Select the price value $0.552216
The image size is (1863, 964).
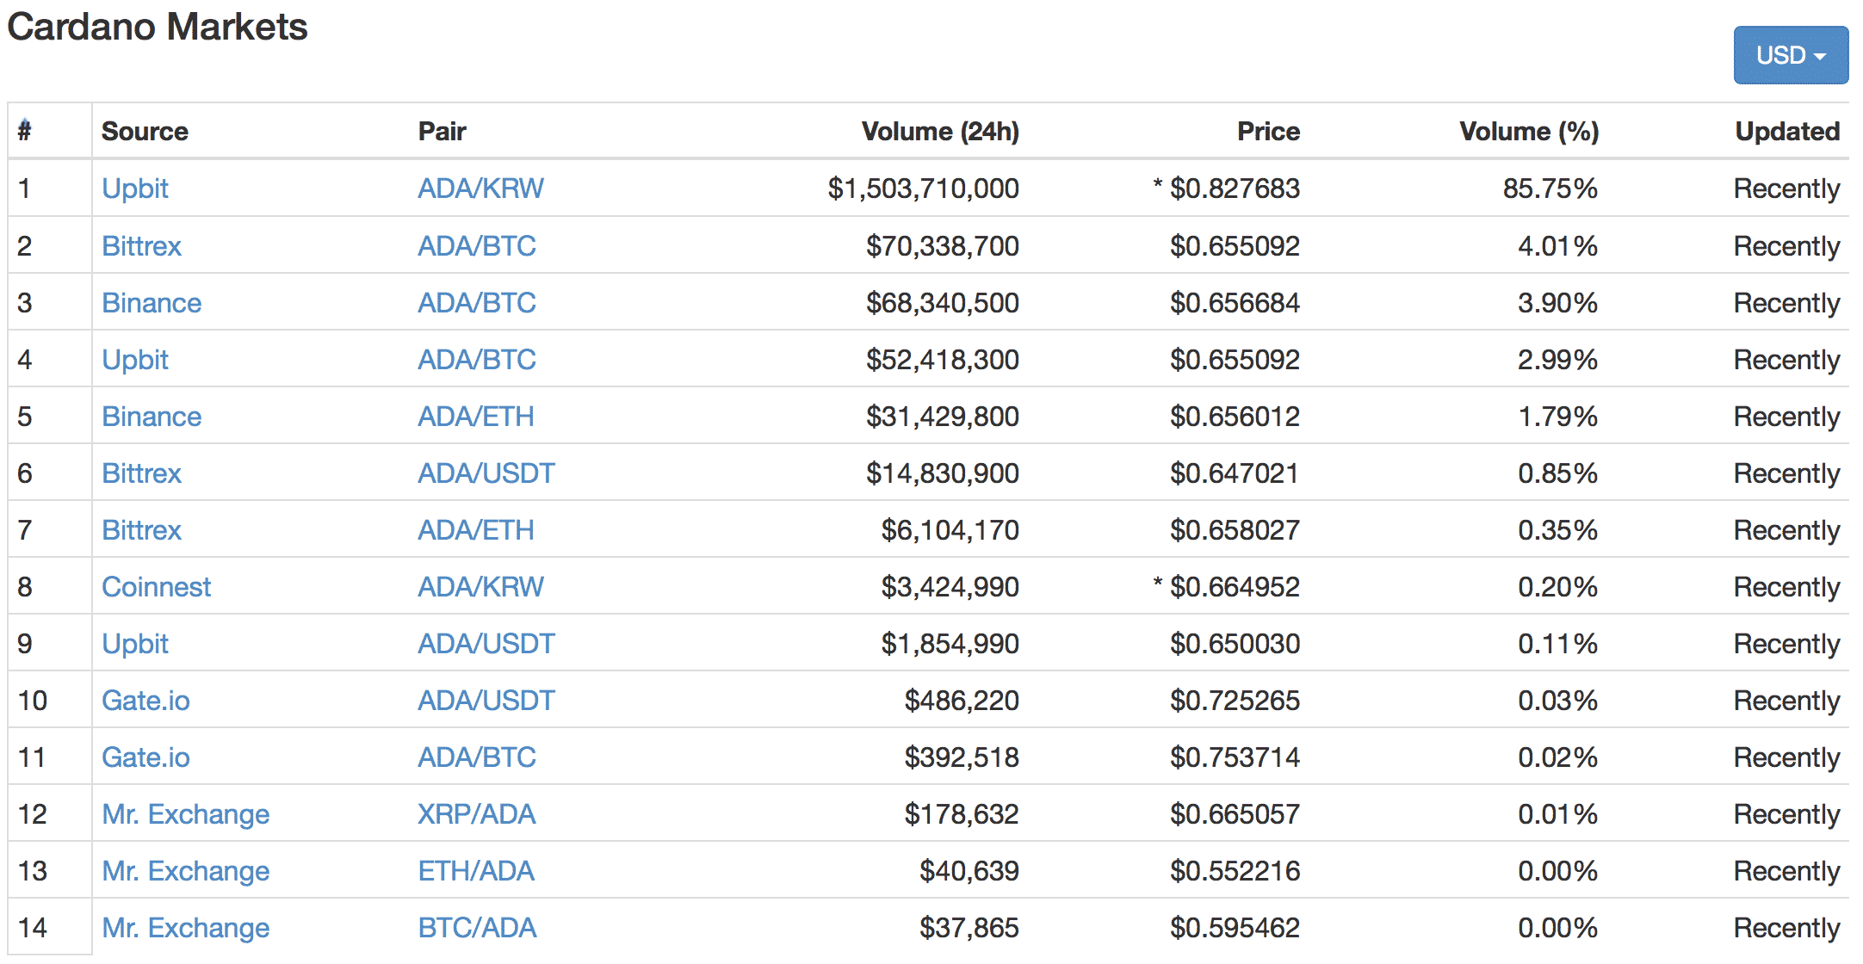[x=1235, y=871]
